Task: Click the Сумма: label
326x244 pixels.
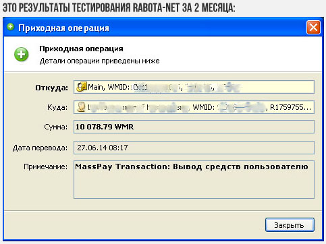Action: point(55,127)
